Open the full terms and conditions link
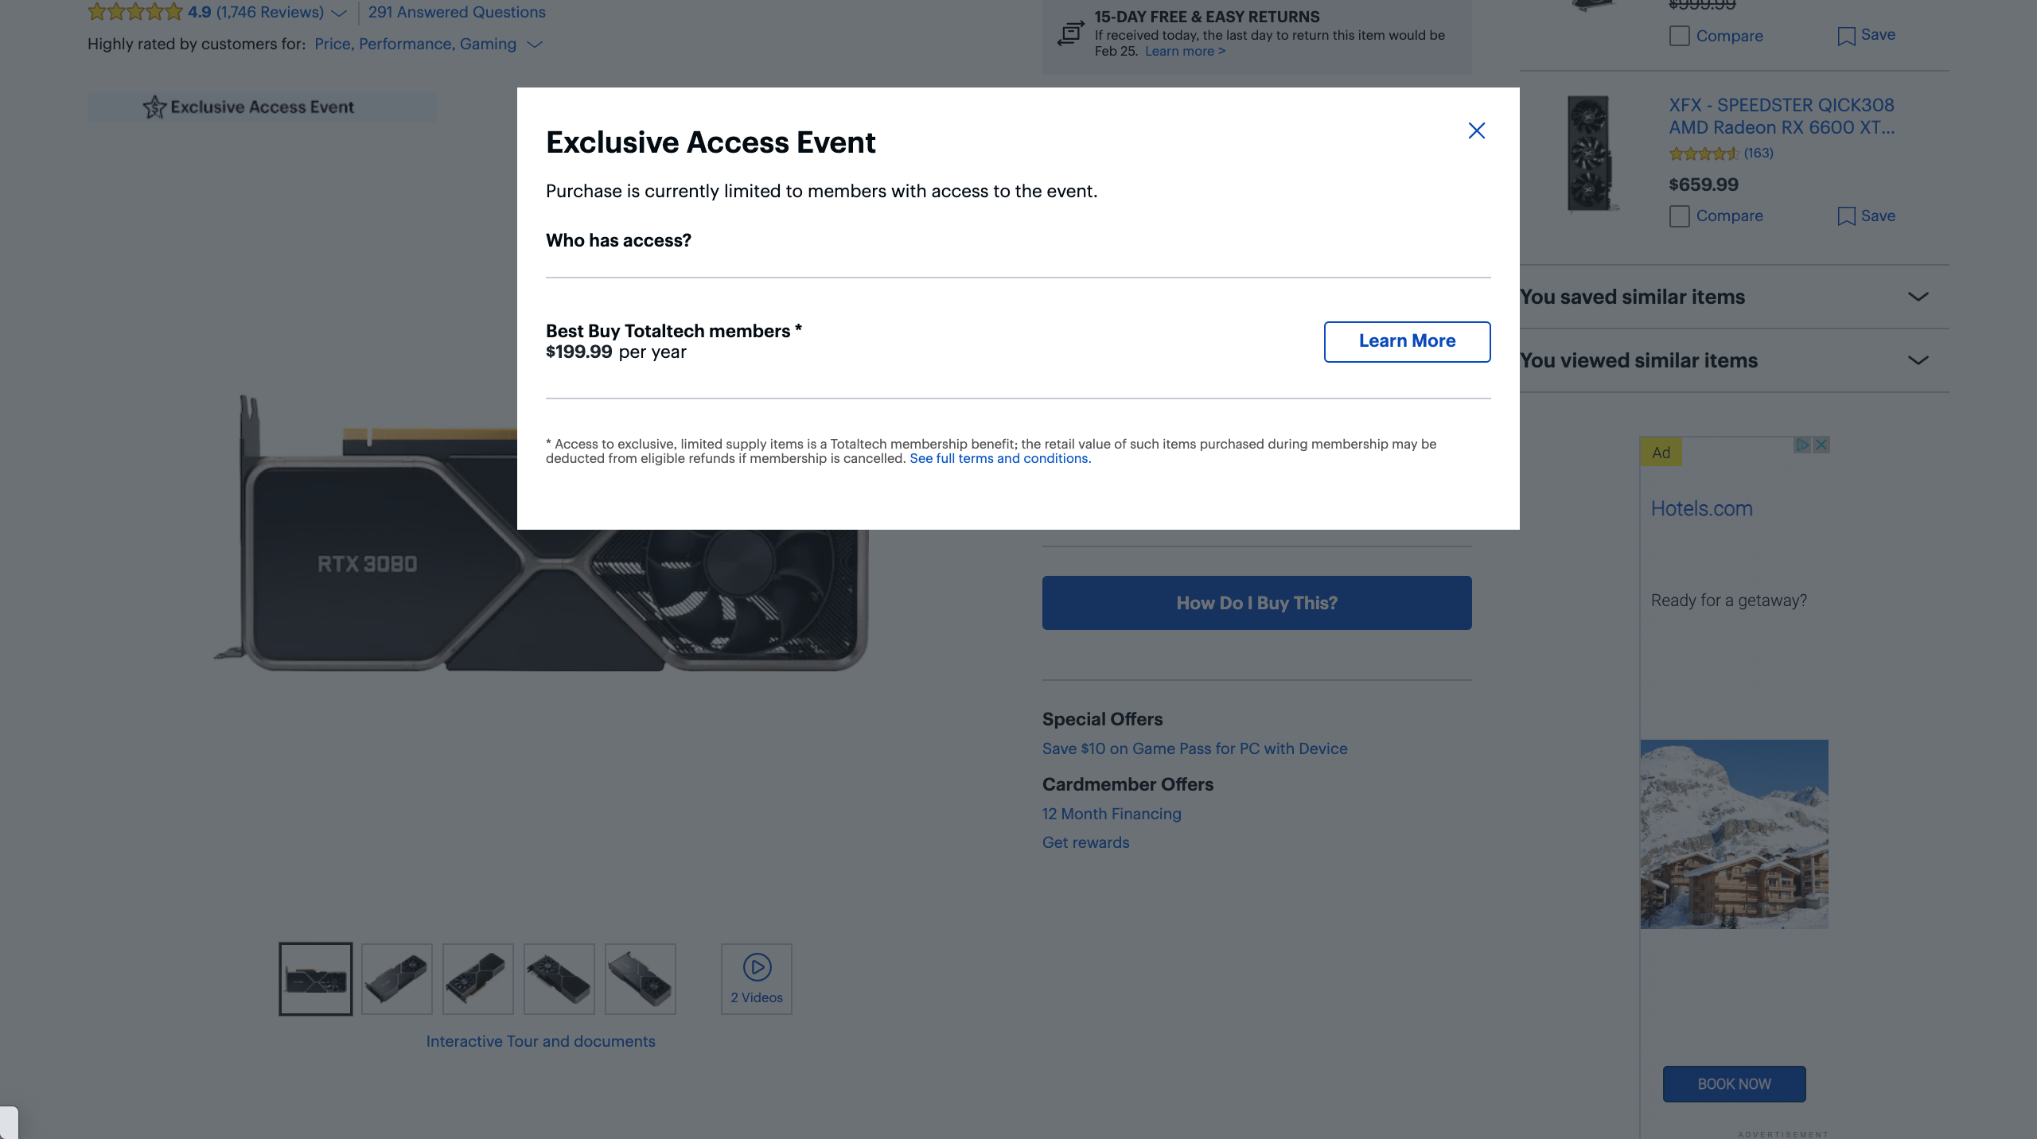This screenshot has height=1139, width=2037. [1000, 458]
